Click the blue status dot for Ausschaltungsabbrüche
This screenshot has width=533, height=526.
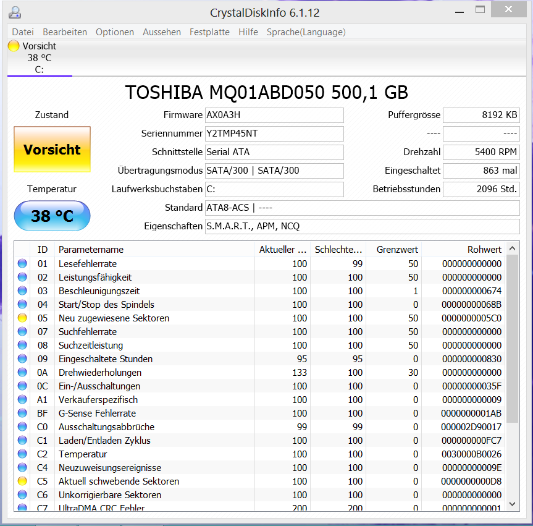pyautogui.click(x=22, y=426)
